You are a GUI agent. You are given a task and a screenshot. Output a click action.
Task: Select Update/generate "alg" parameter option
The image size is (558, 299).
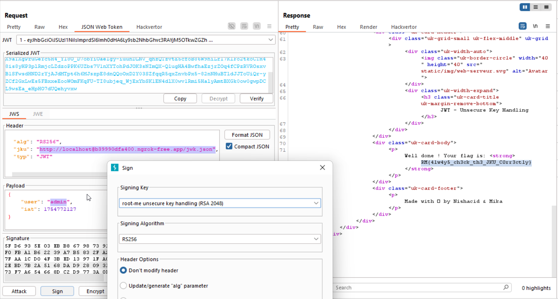(x=123, y=286)
